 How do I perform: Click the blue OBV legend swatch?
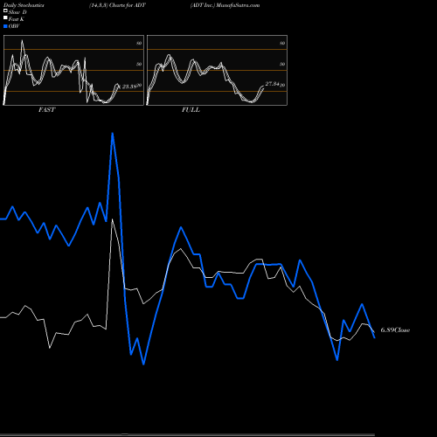(5, 26)
